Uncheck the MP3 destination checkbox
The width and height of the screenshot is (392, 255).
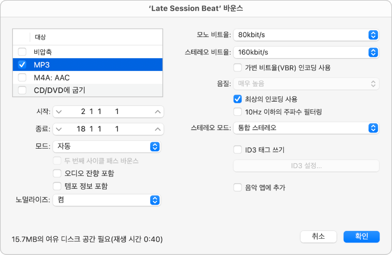coord(22,65)
